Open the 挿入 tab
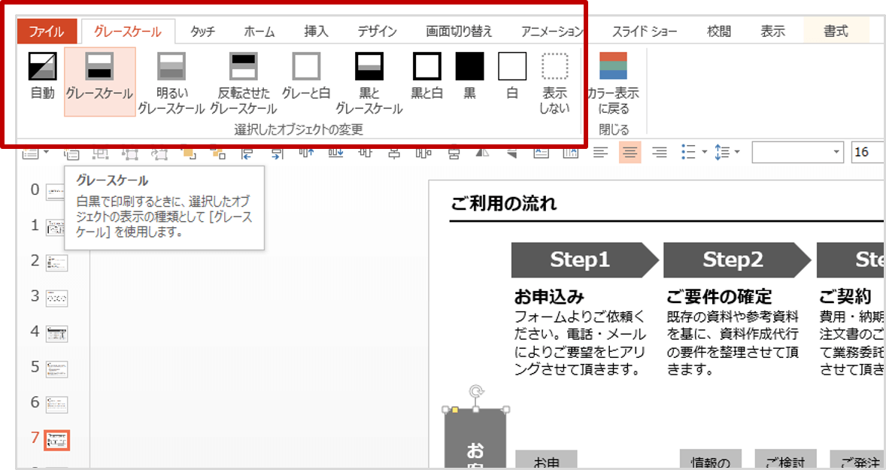The height and width of the screenshot is (470, 886). pyautogui.click(x=316, y=31)
